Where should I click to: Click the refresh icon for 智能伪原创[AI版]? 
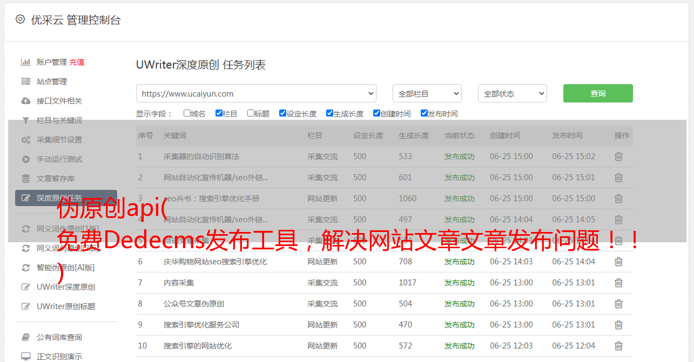(25, 268)
